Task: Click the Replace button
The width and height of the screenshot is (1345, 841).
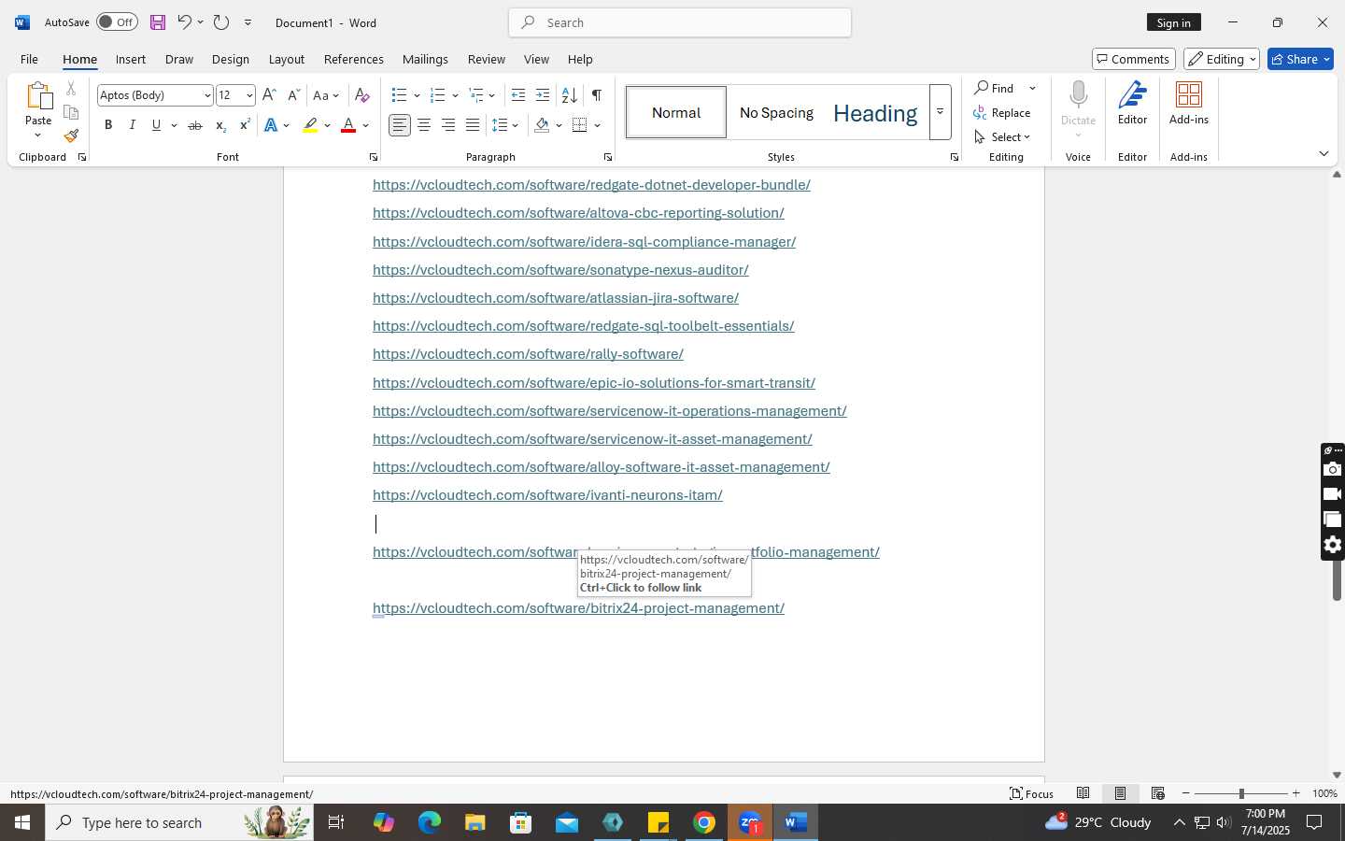Action: [1002, 113]
